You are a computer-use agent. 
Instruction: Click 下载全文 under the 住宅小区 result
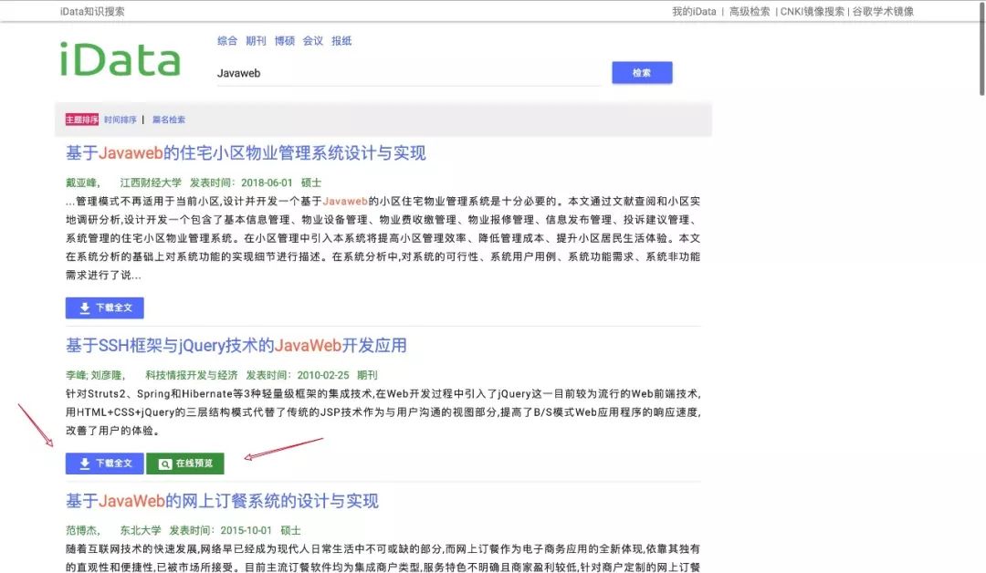click(104, 307)
